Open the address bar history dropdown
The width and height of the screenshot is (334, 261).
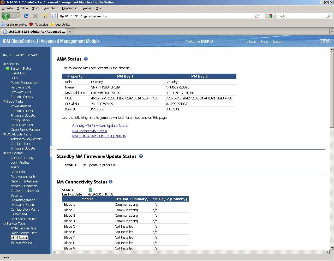262,16
